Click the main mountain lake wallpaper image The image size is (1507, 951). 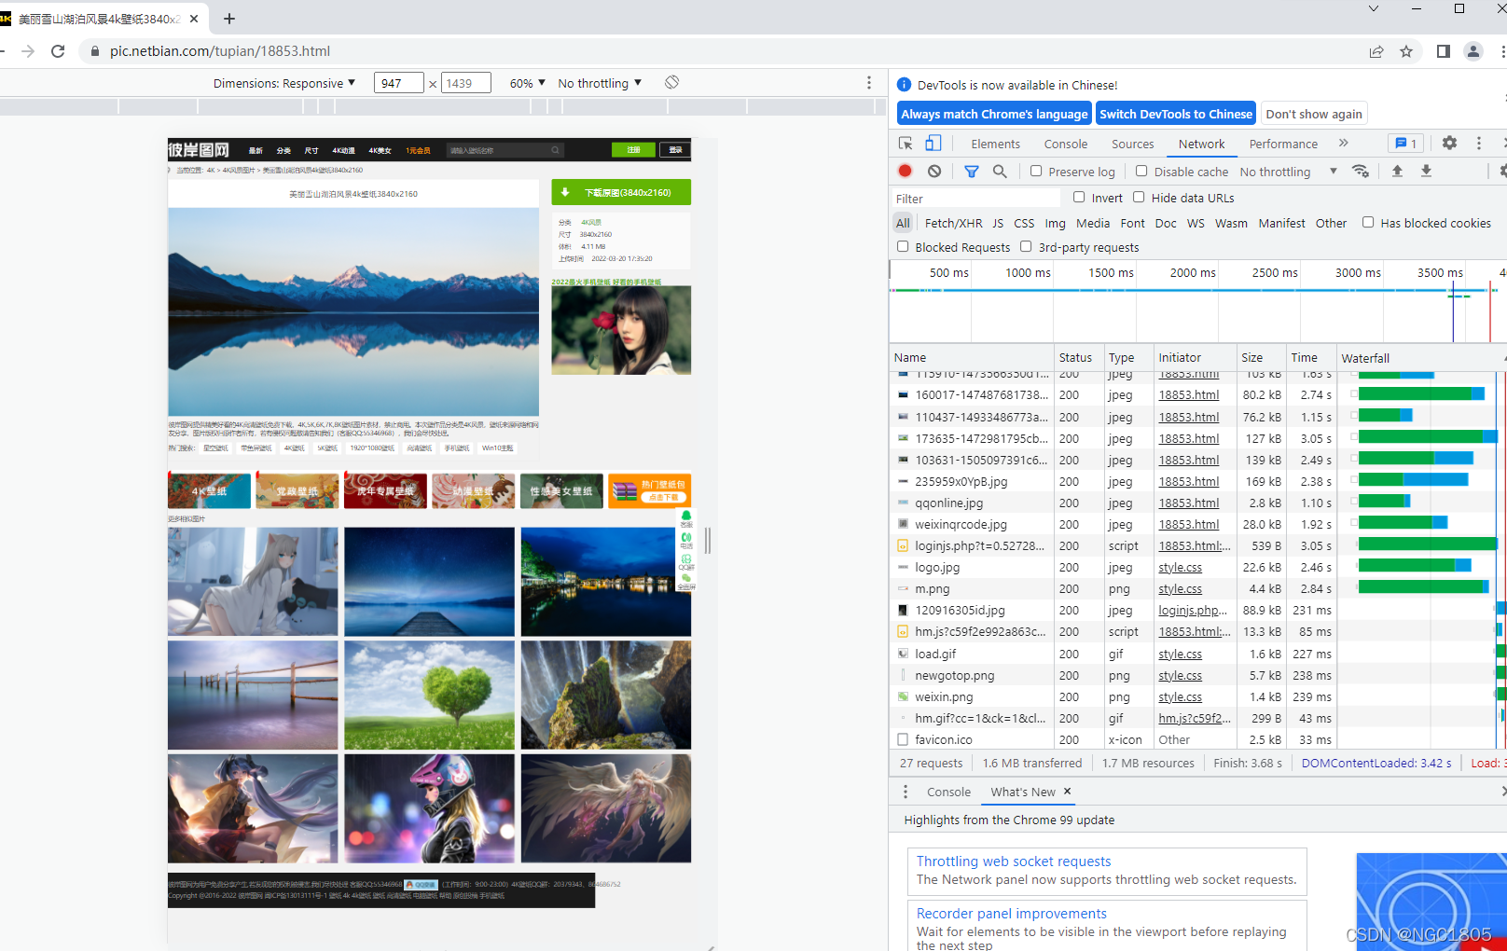tap(353, 311)
